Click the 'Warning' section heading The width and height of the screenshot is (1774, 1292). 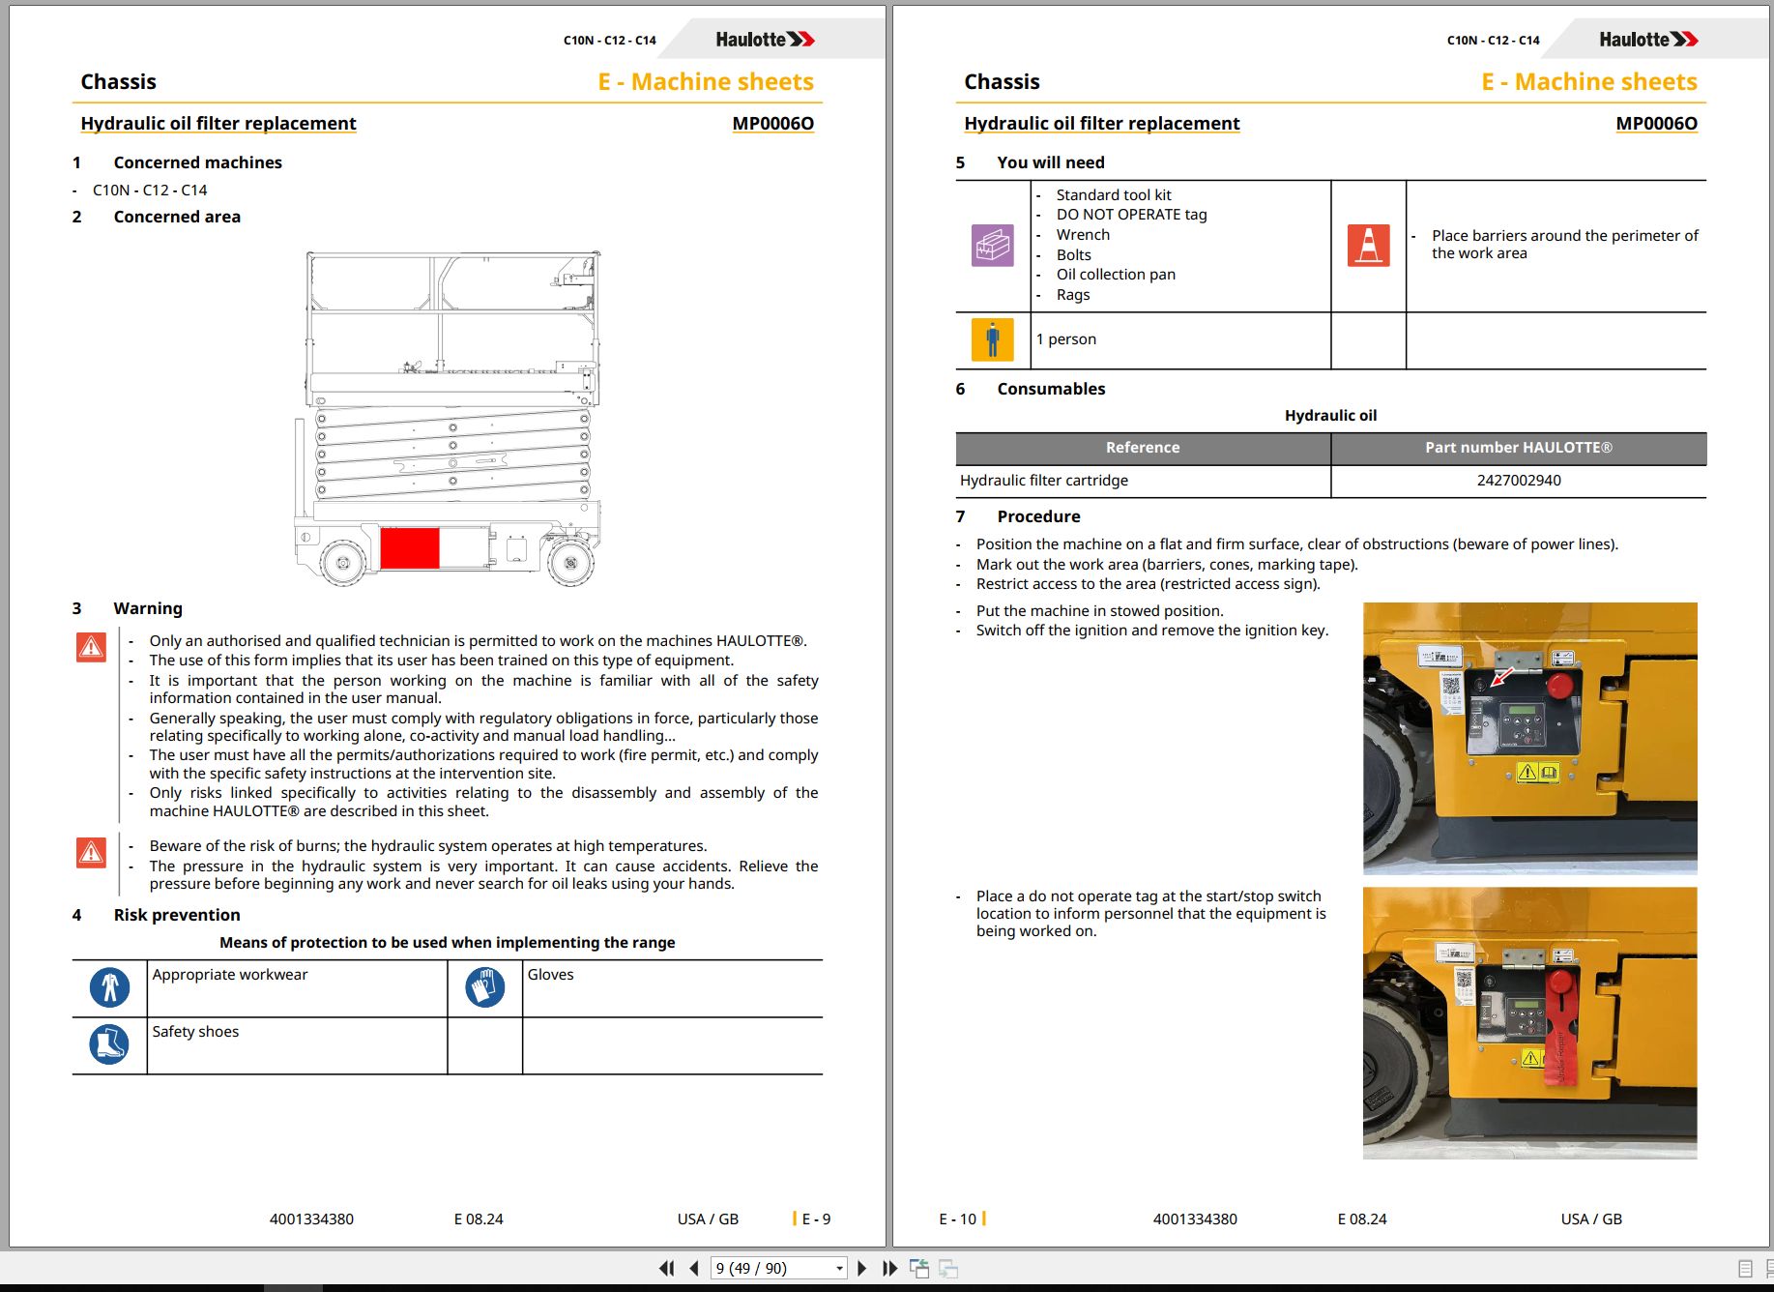point(148,608)
